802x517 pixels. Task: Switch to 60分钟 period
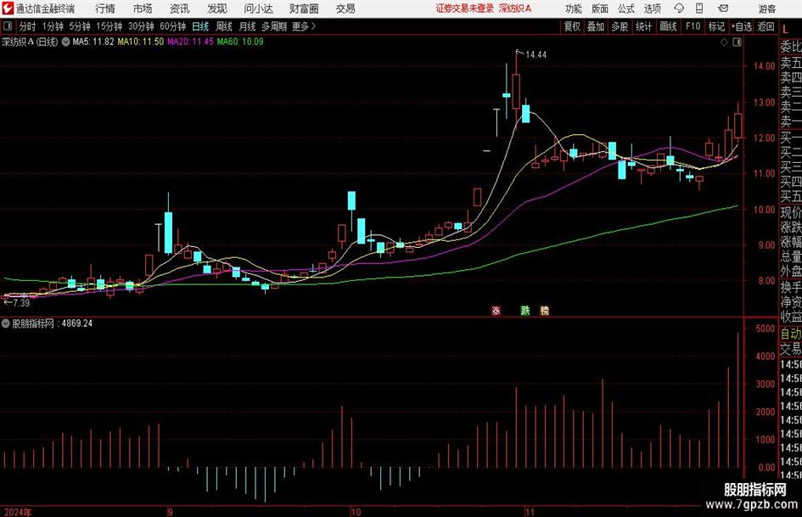(172, 26)
